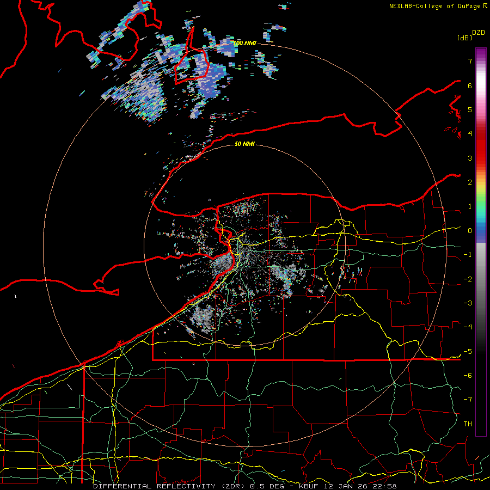
Task: Click the [dB] unit label
Action: (x=464, y=38)
